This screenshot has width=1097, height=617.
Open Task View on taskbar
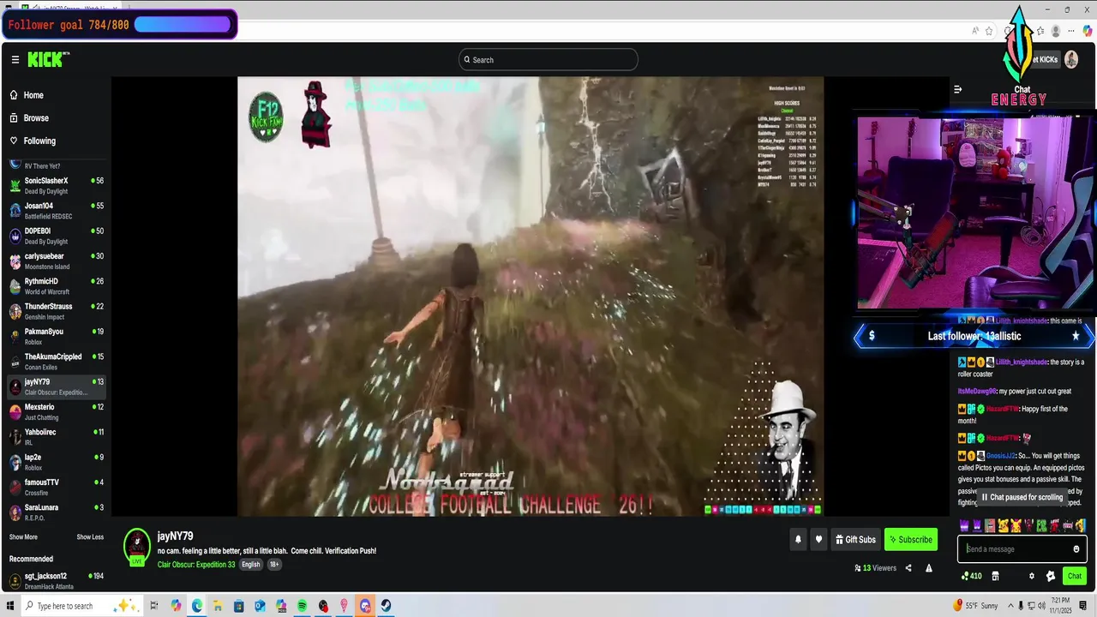pyautogui.click(x=154, y=606)
